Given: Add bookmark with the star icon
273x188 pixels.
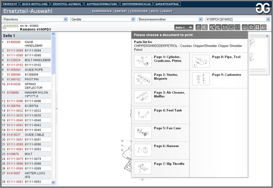Looking at the screenshot, I should click(251, 27).
